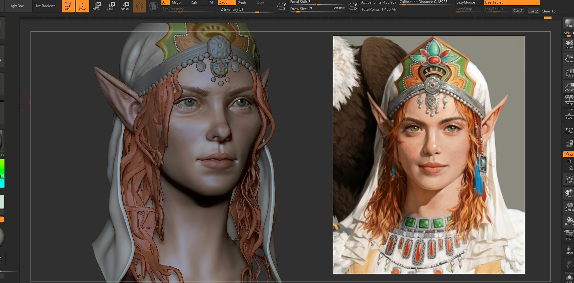Enable Transp transparency mode
Image resolution: width=574 pixels, height=283 pixels.
tap(569, 250)
